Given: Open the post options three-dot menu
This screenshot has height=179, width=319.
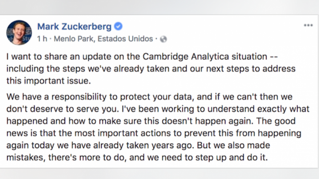Looking at the screenshot, I should tap(308, 25).
